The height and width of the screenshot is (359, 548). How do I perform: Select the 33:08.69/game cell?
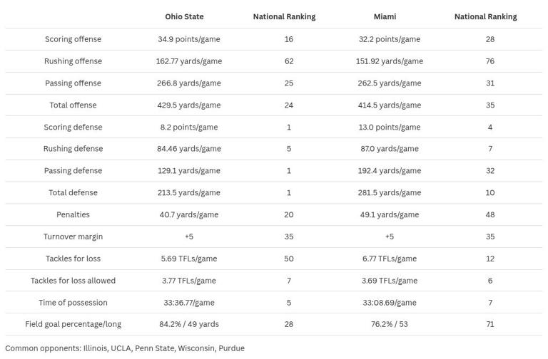(390, 303)
